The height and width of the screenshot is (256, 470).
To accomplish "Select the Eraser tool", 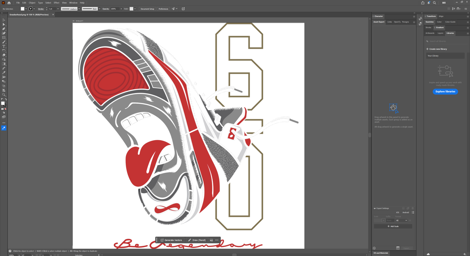I will click(x=4, y=55).
